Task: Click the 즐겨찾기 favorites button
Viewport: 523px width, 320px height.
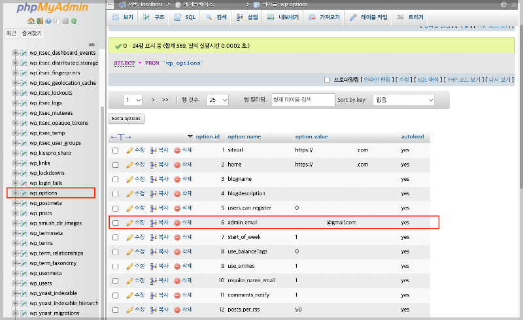Action: [31, 33]
